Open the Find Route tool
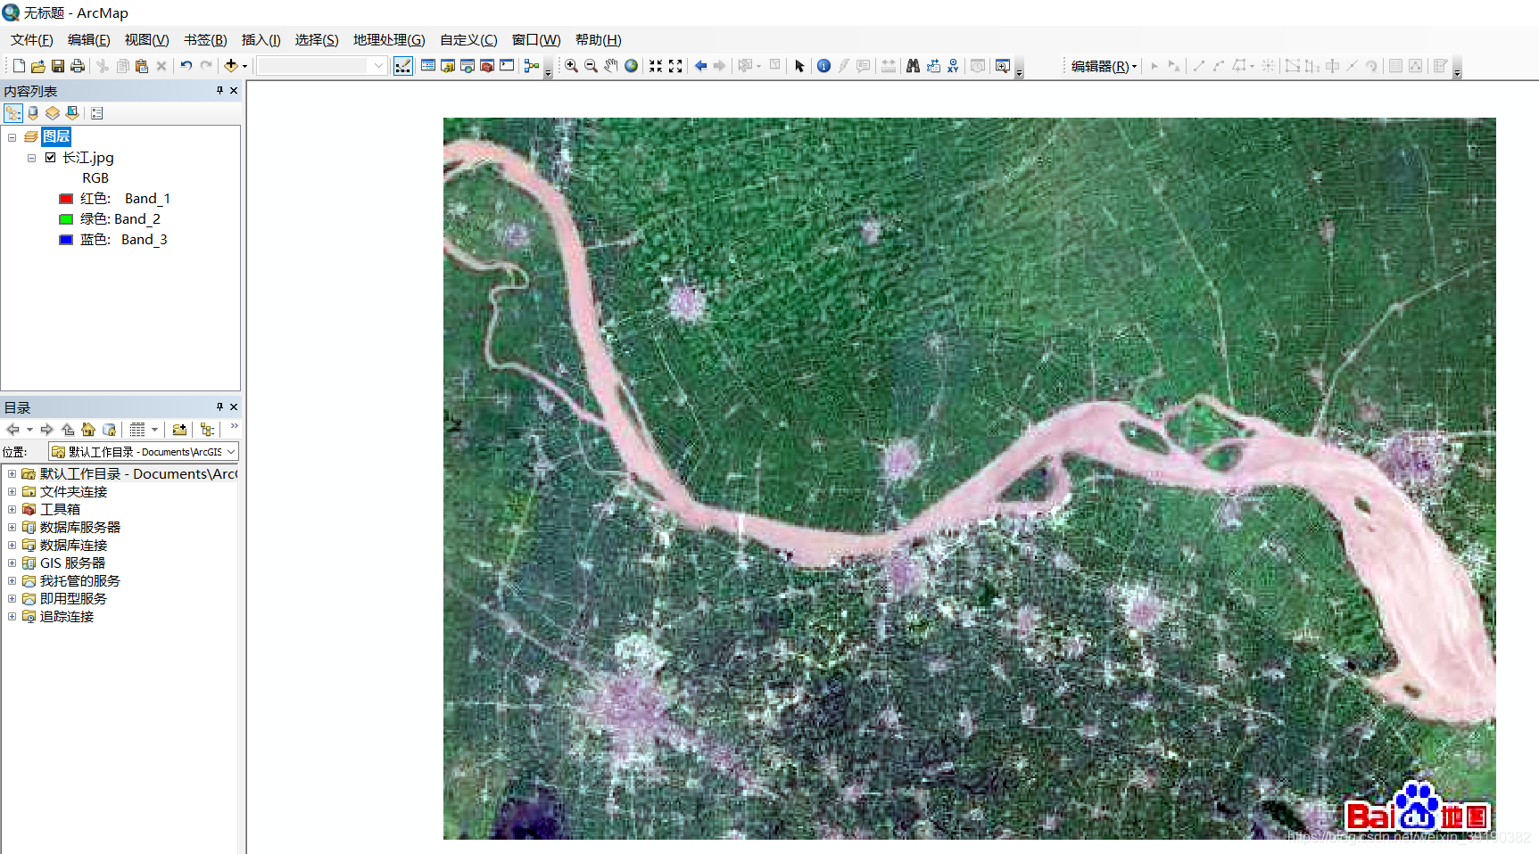The height and width of the screenshot is (854, 1539). 933,66
